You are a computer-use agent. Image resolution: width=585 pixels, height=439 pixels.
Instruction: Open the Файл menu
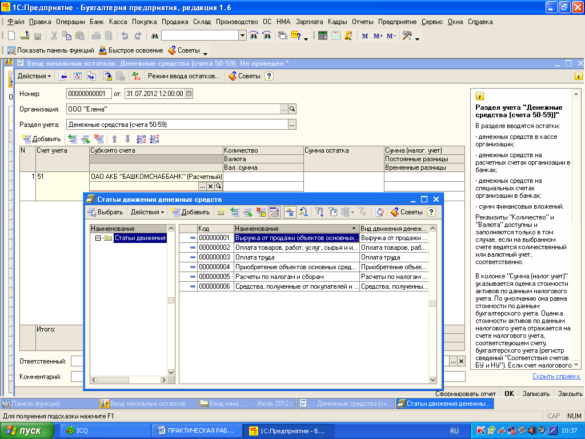pyautogui.click(x=16, y=22)
